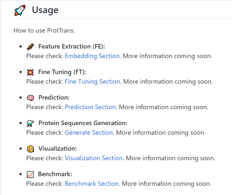Screen dimensions: 232x195
Task: Click the explosion icon for Fine Tuning
Action: tap(30, 72)
